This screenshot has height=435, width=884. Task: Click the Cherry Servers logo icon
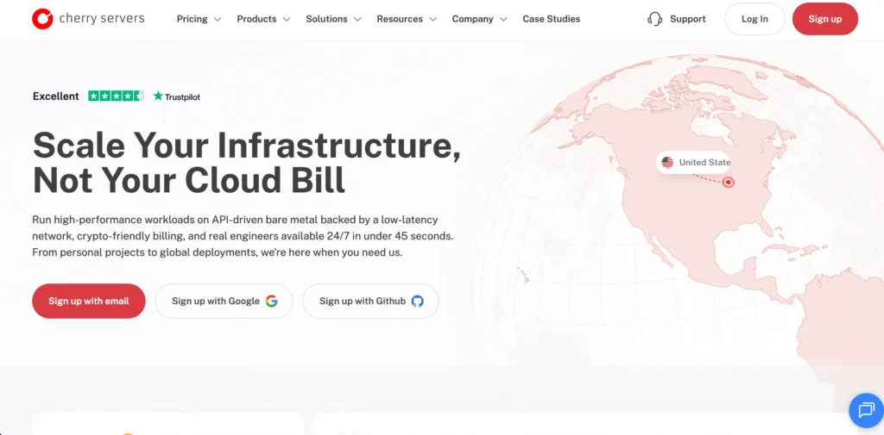click(x=42, y=19)
